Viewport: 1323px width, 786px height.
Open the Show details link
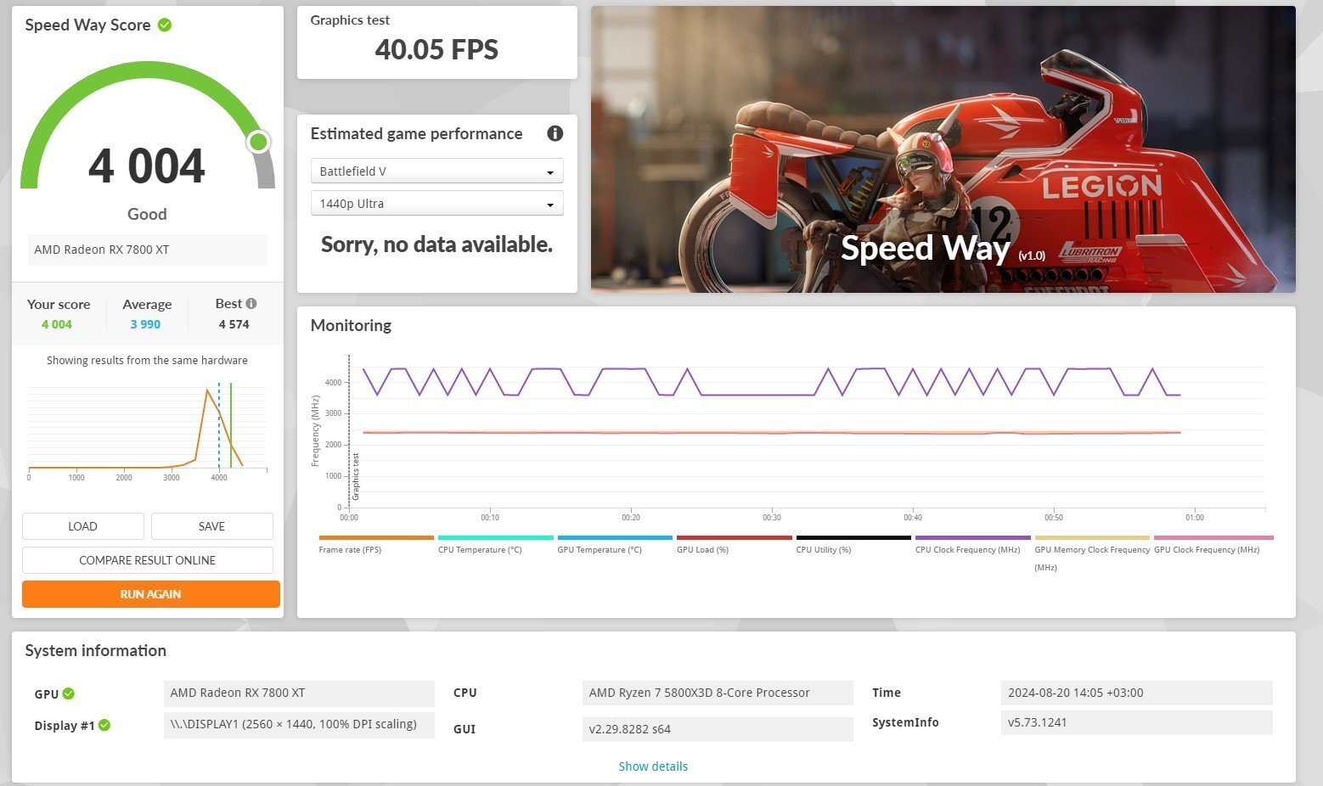[653, 766]
